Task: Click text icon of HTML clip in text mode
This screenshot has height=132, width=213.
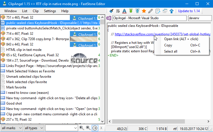Action: (3, 50)
